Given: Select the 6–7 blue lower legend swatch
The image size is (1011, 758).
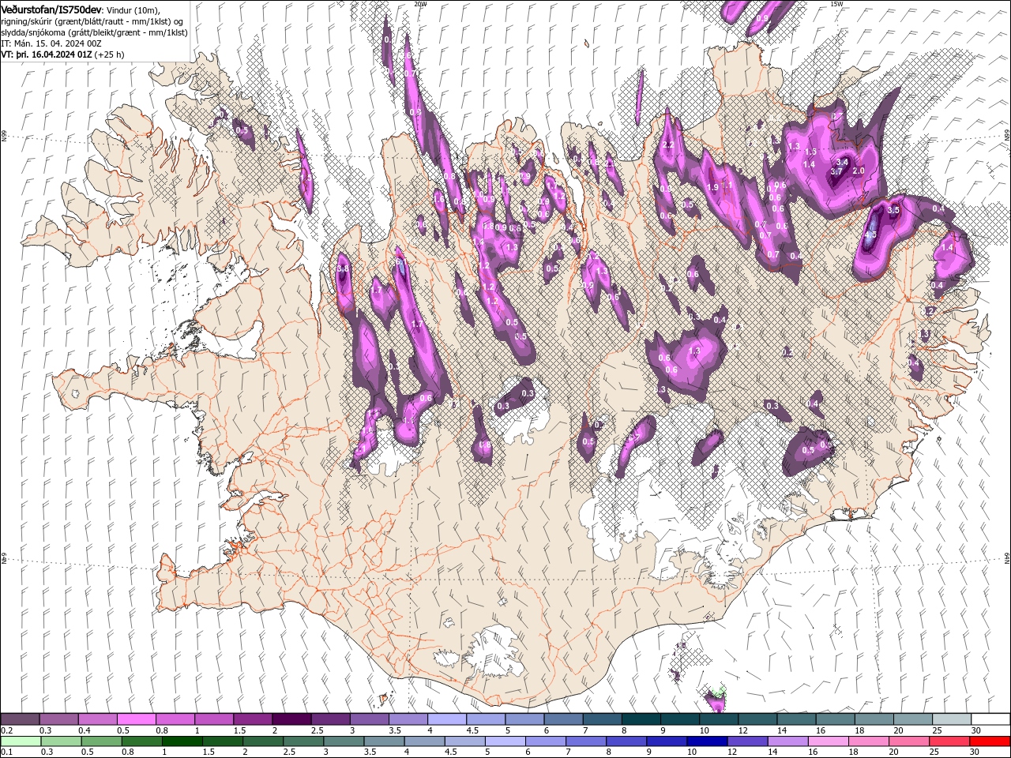Looking at the screenshot, I should 545,741.
